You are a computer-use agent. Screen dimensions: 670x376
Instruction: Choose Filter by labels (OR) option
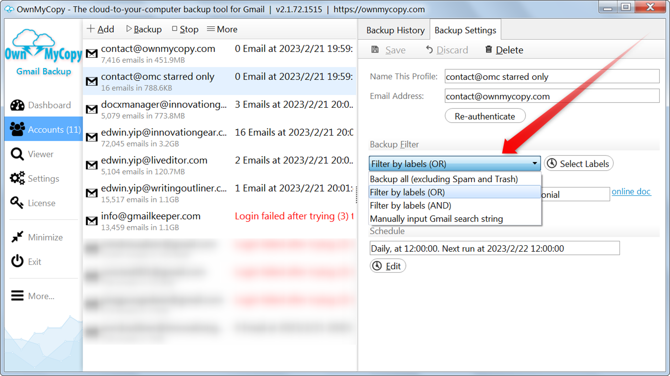click(x=455, y=192)
